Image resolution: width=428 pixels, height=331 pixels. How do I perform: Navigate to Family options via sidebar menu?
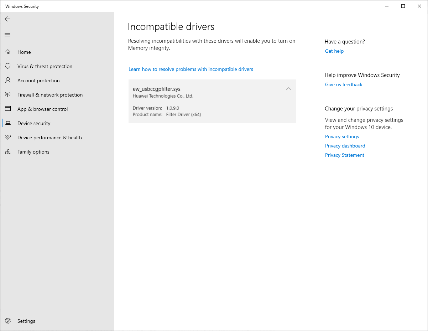click(33, 152)
